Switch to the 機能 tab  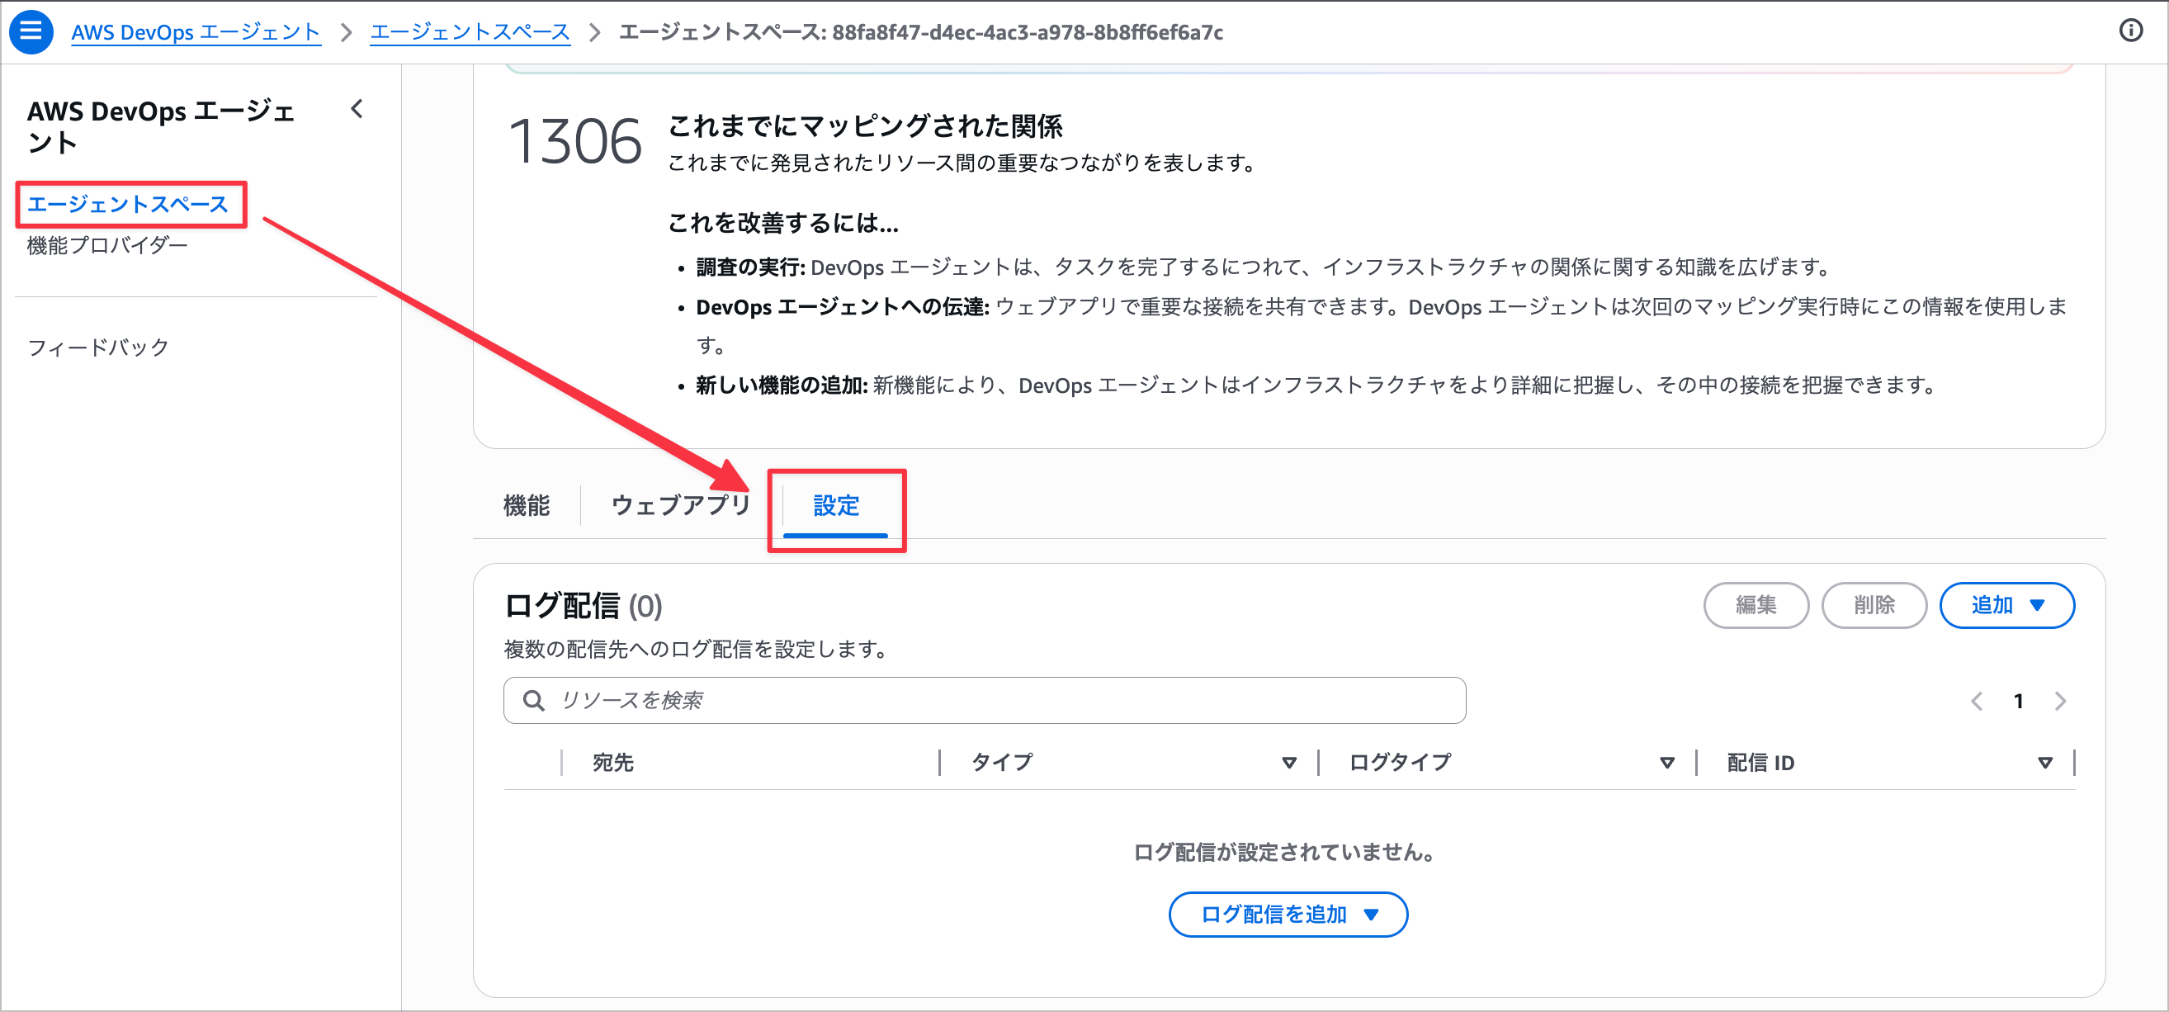click(x=527, y=505)
